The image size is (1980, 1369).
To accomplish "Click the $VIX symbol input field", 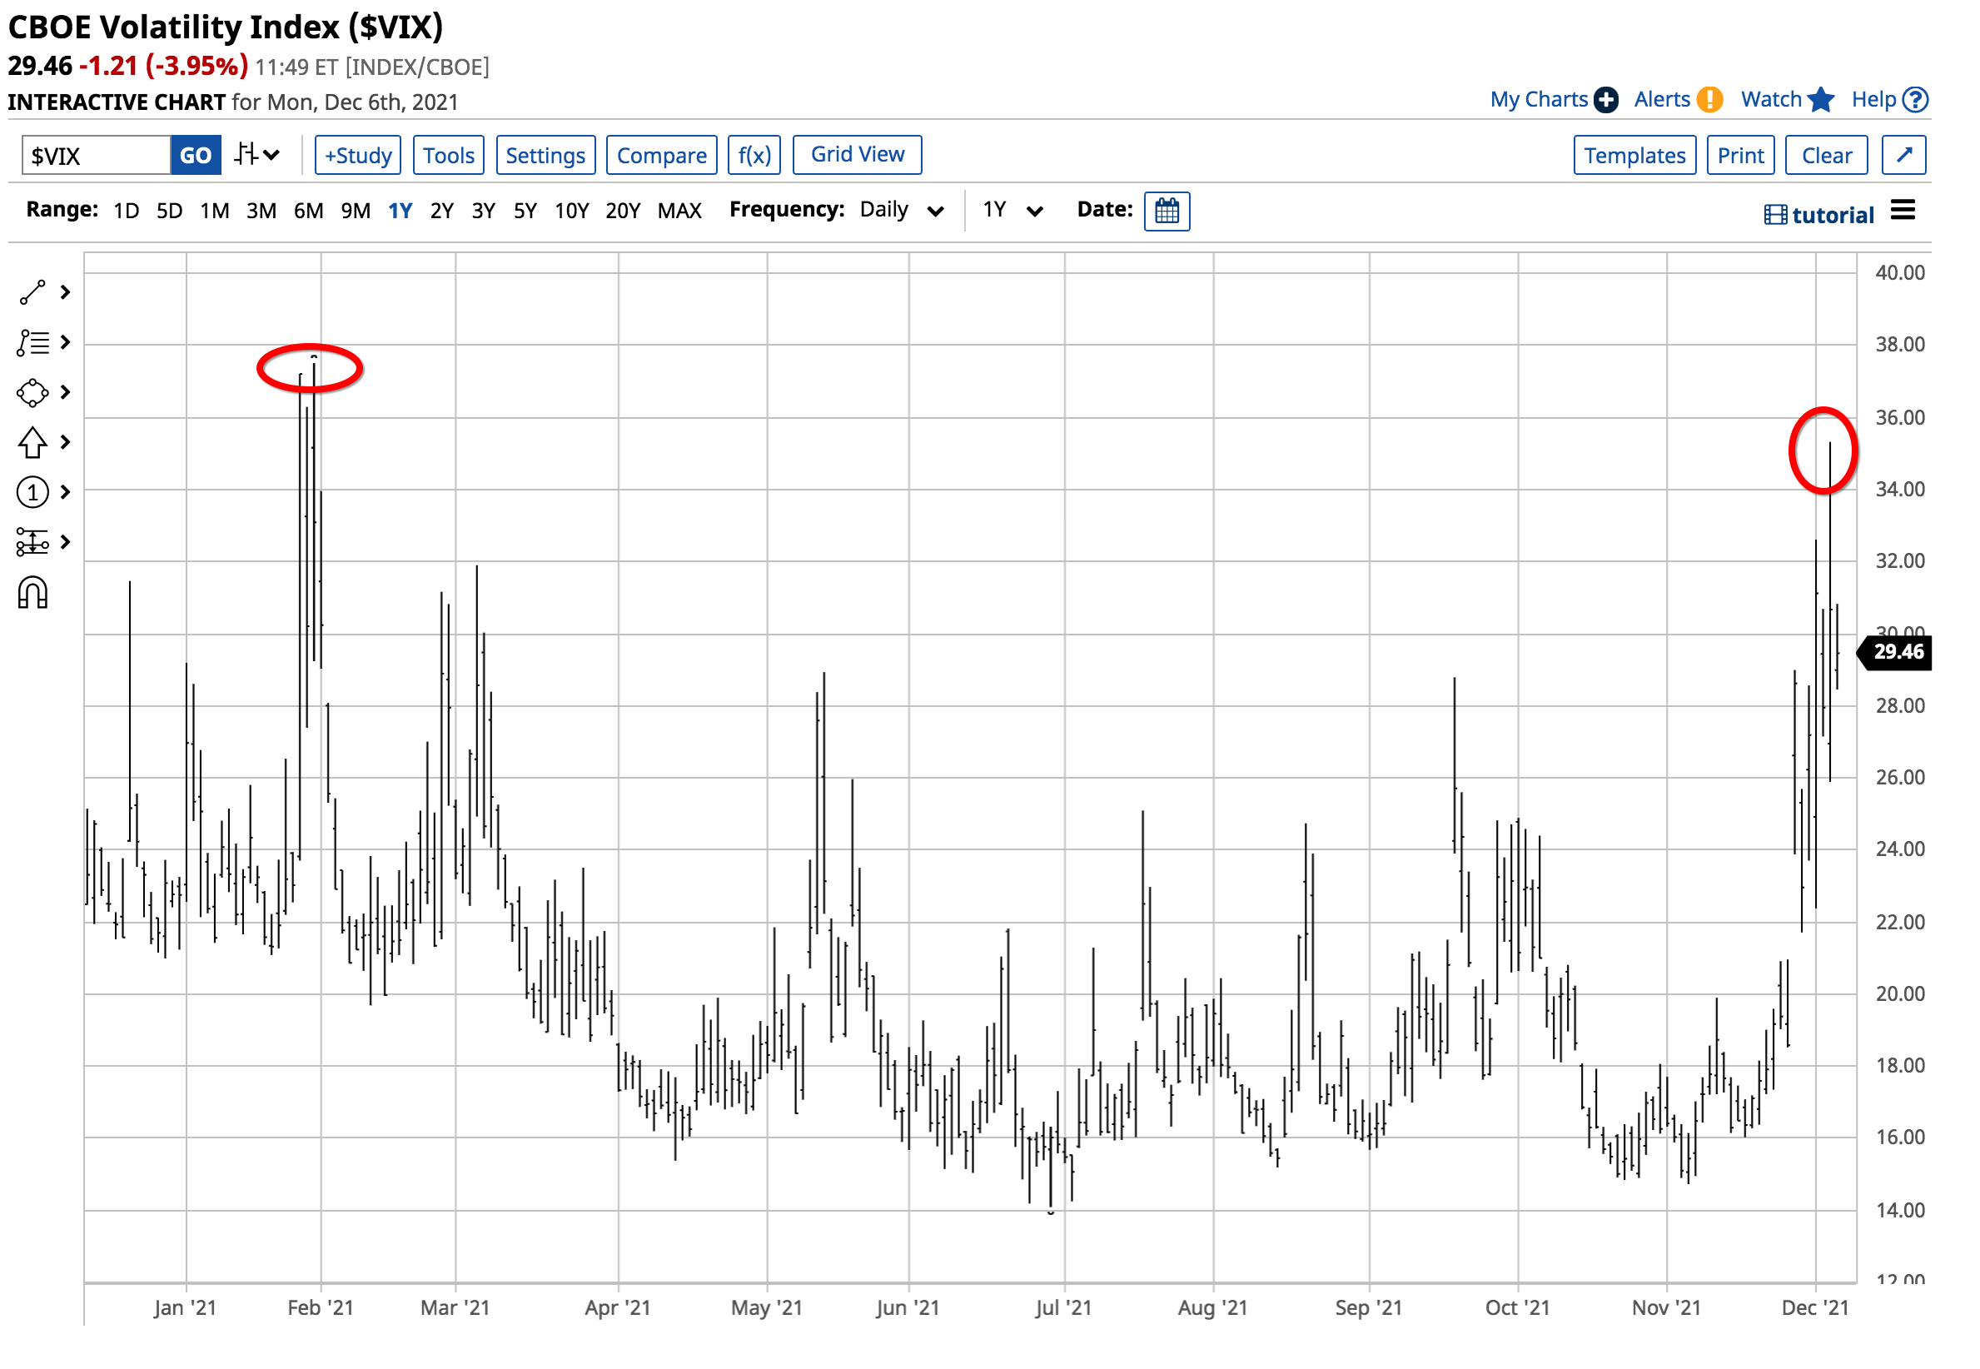I will point(95,155).
